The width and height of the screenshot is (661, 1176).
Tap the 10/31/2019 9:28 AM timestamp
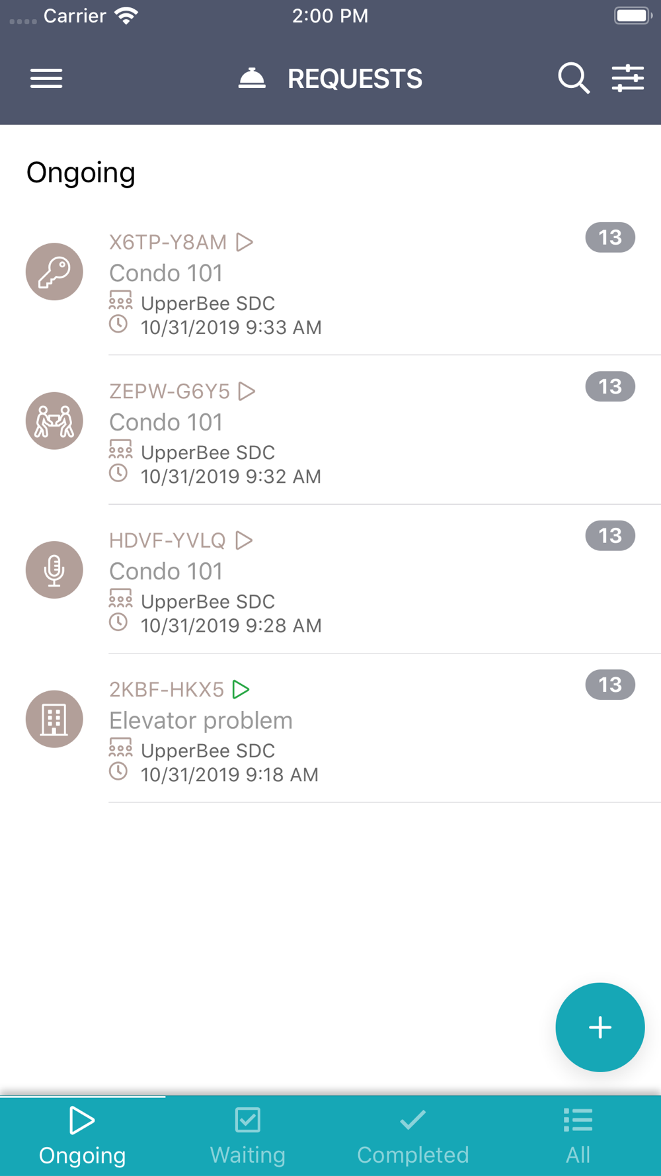point(231,626)
